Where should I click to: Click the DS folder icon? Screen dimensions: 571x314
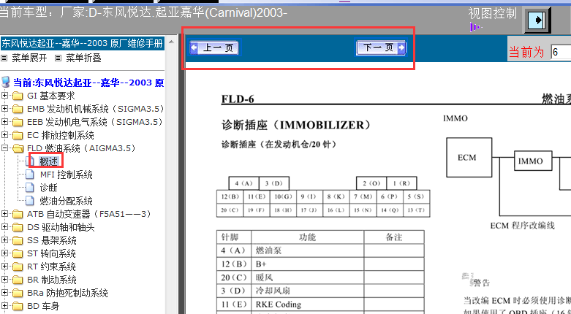pos(17,227)
